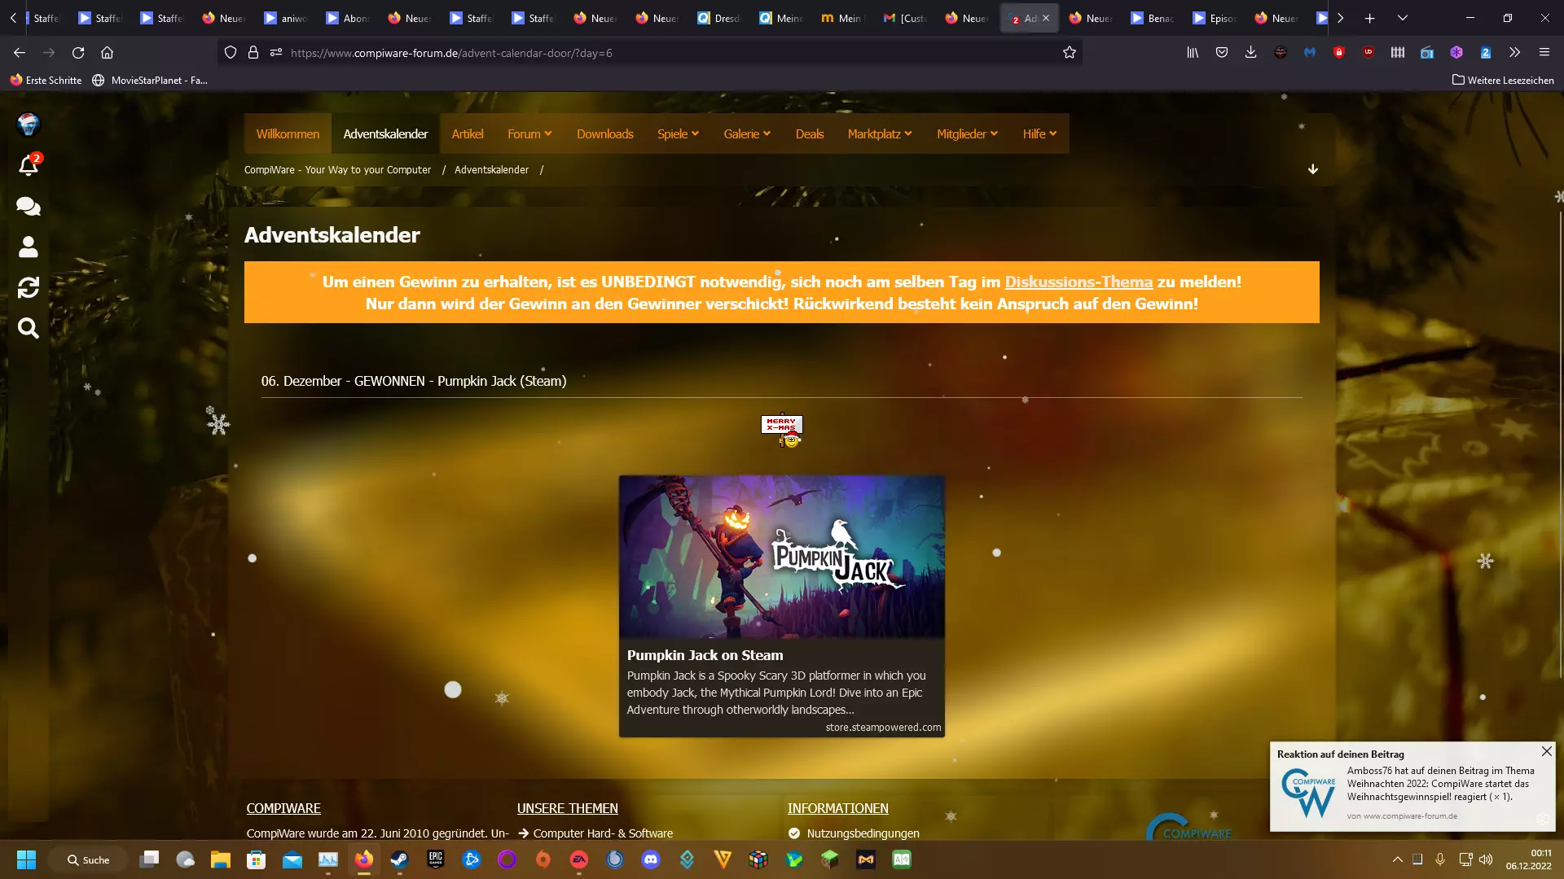1564x879 pixels.
Task: Open CompiWare - Your Way breadcrumb link
Action: click(x=337, y=169)
